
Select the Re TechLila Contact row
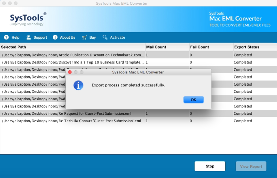[x=71, y=121]
